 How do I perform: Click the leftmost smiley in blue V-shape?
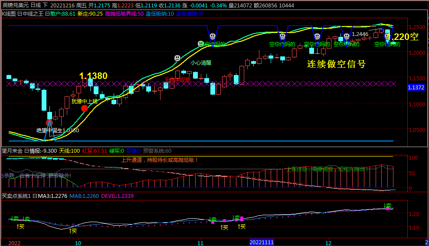(x=212, y=36)
